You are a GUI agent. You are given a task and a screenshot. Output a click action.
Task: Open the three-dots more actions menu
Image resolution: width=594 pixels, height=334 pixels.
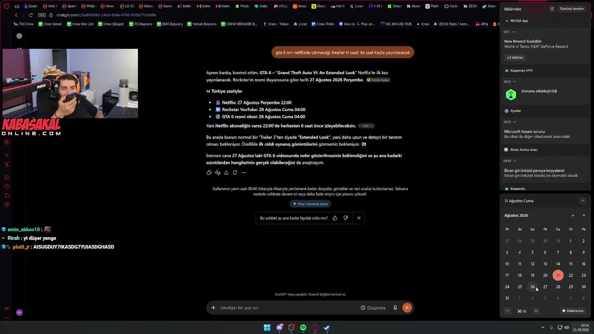tap(244, 173)
